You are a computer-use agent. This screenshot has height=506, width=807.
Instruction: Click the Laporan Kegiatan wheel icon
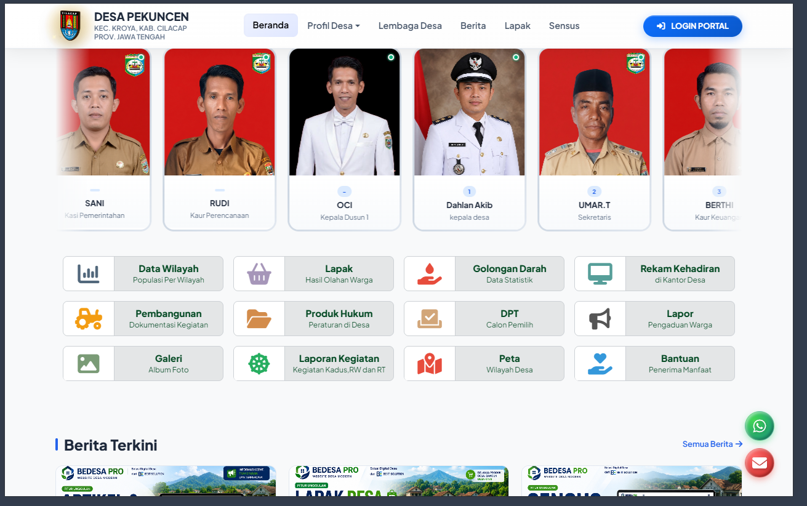[x=259, y=363]
